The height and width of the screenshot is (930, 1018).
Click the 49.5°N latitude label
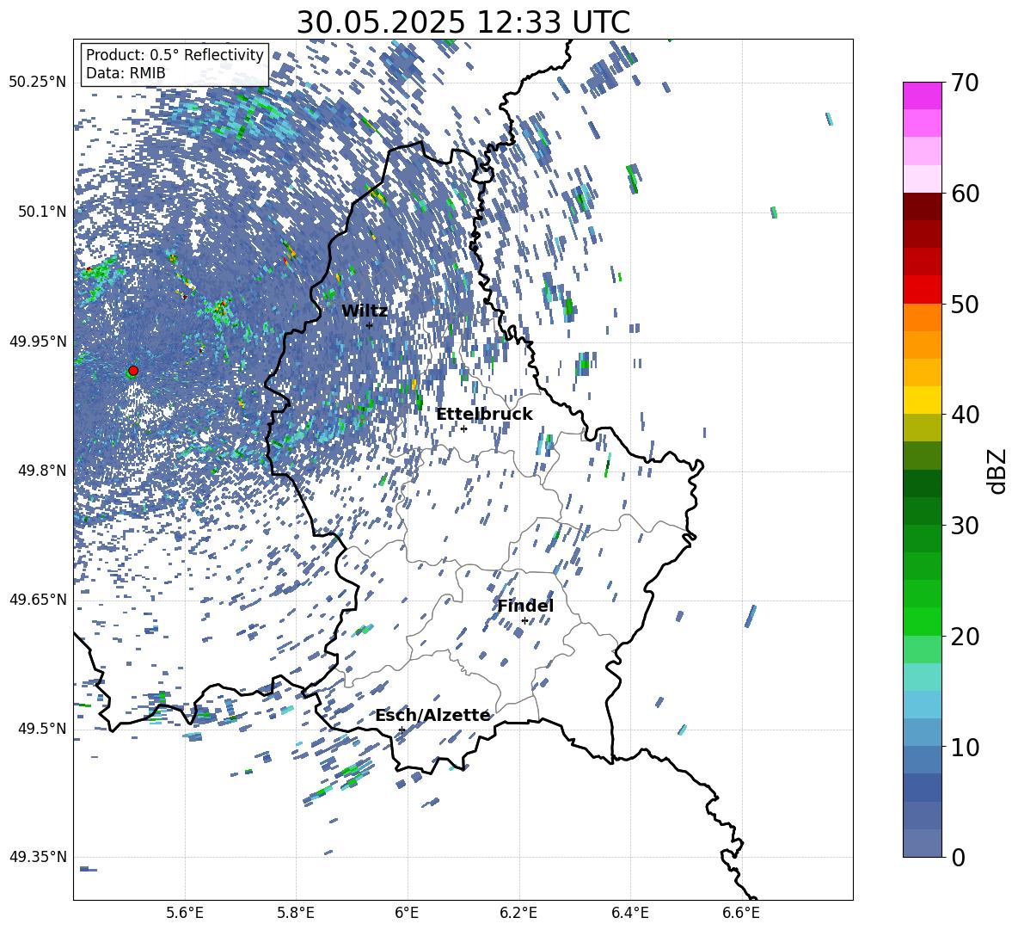tap(42, 728)
